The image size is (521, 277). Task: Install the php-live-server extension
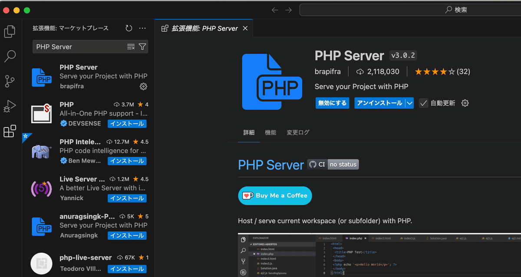(x=127, y=269)
